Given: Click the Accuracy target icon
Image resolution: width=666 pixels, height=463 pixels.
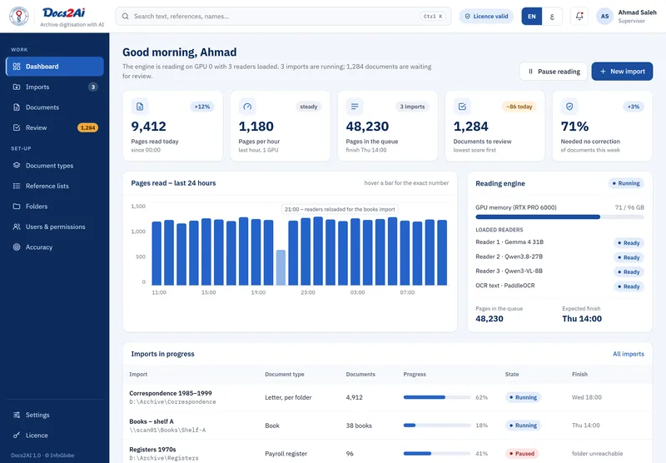Looking at the screenshot, I should click(17, 246).
